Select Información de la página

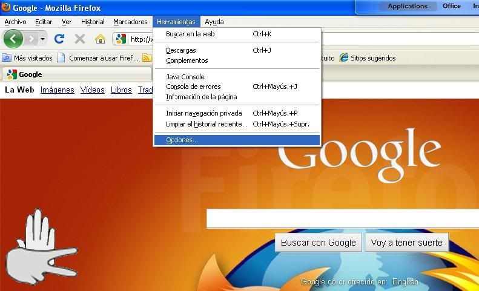click(237, 97)
